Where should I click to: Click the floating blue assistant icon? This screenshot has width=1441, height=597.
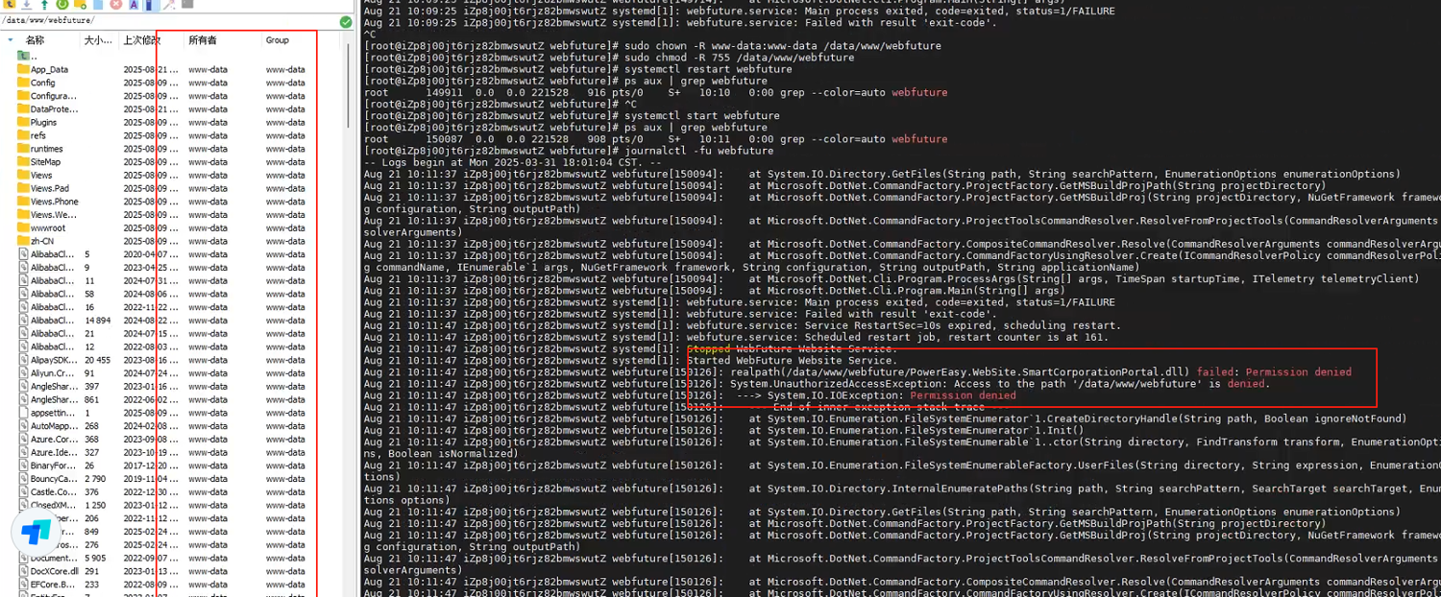tap(37, 531)
